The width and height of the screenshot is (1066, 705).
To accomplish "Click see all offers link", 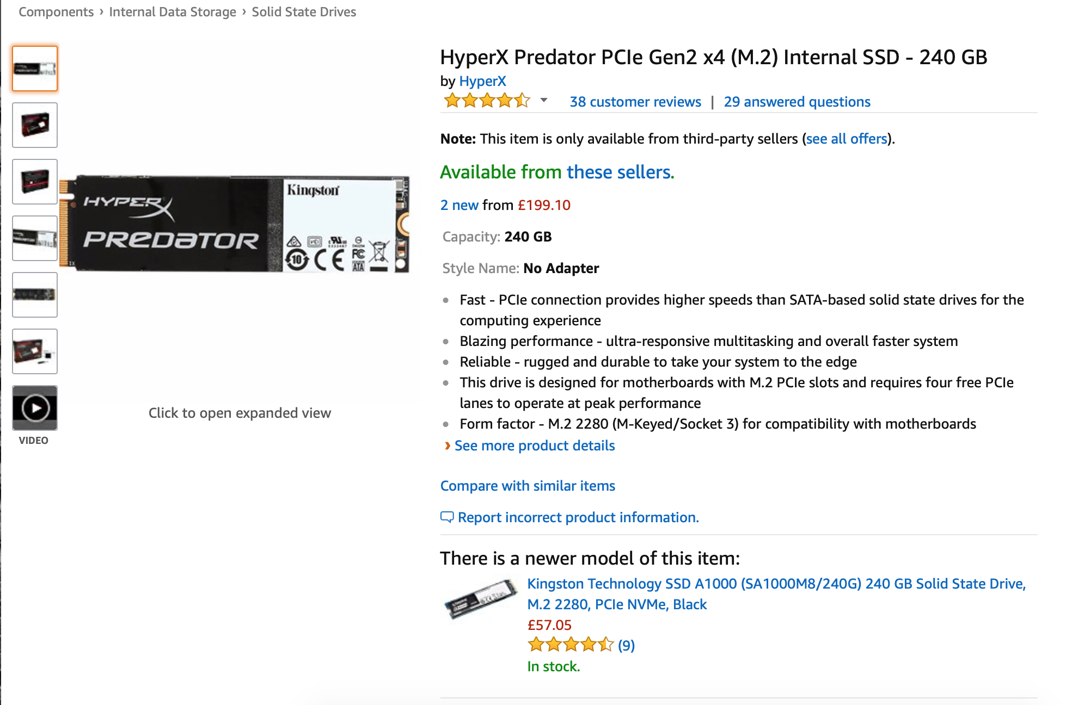I will pyautogui.click(x=847, y=139).
